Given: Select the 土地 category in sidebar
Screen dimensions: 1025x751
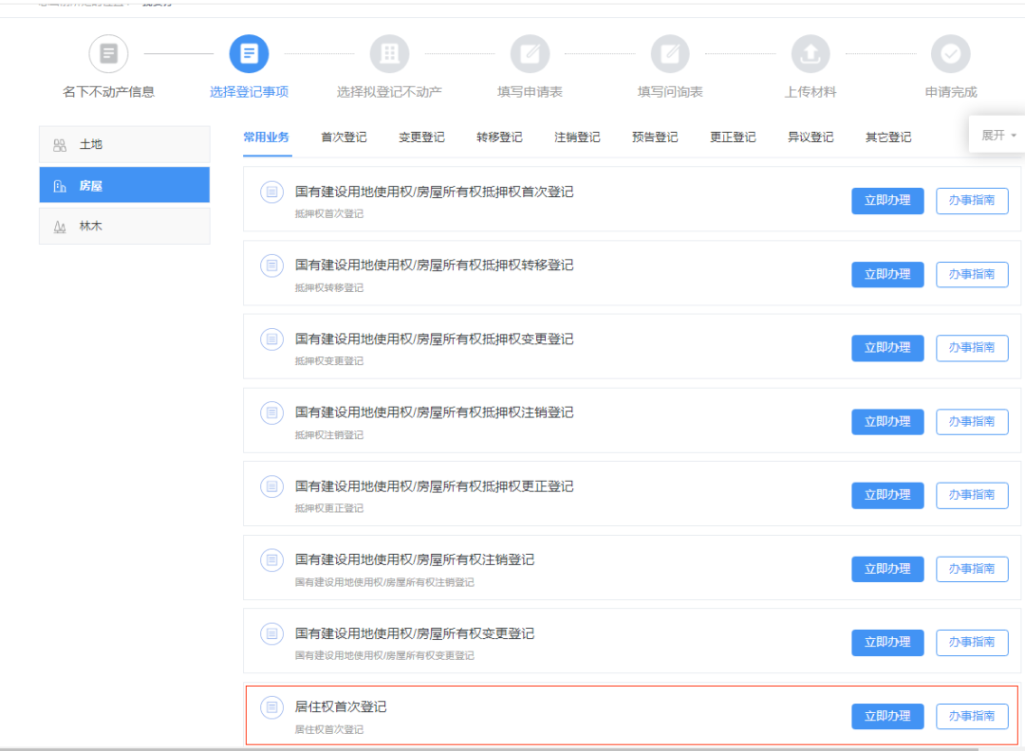Looking at the screenshot, I should click(123, 143).
